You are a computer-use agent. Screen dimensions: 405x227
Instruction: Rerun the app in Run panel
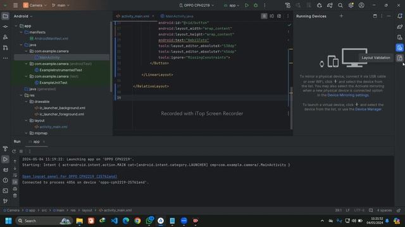point(14,151)
